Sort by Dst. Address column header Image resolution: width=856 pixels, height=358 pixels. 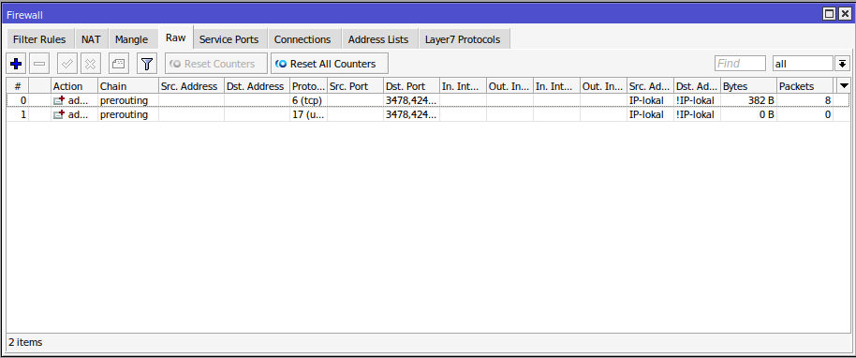tap(257, 86)
